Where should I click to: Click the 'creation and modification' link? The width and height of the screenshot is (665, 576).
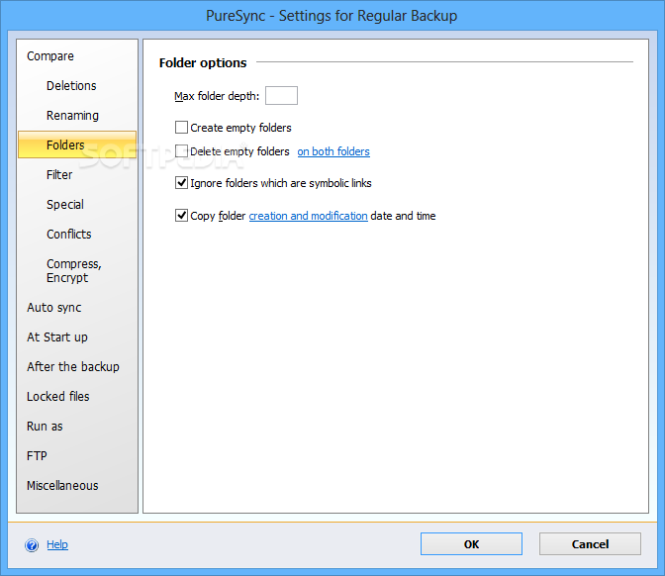308,216
